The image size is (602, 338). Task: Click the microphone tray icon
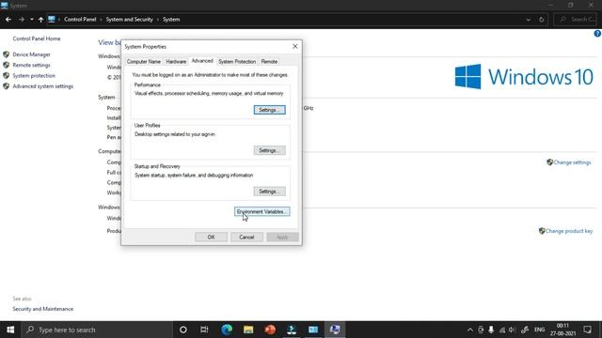pos(491,330)
